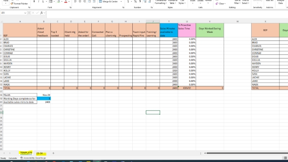Open Find & Select menu
Image resolution: width=288 pixels, height=162 pixels.
(246, 2)
